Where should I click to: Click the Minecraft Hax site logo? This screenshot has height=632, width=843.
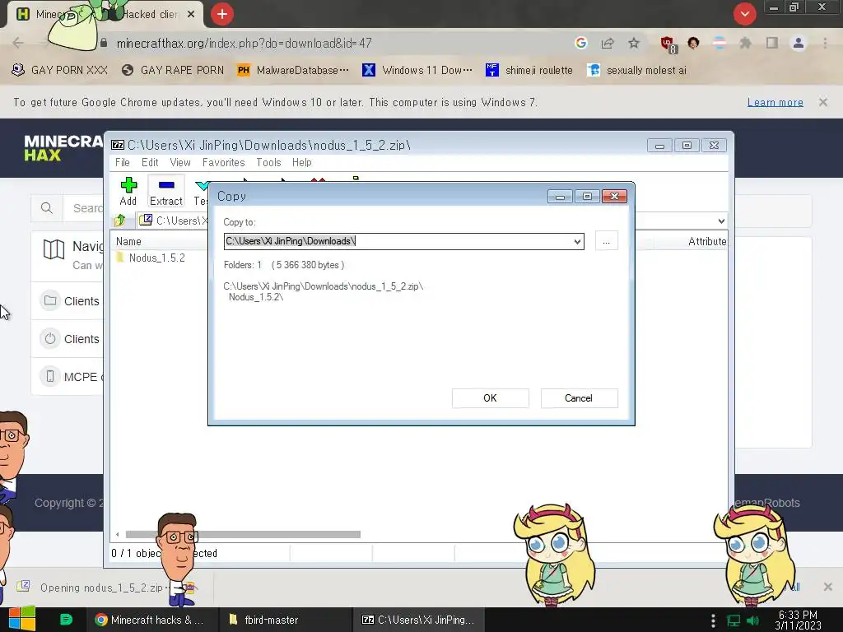tap(63, 148)
